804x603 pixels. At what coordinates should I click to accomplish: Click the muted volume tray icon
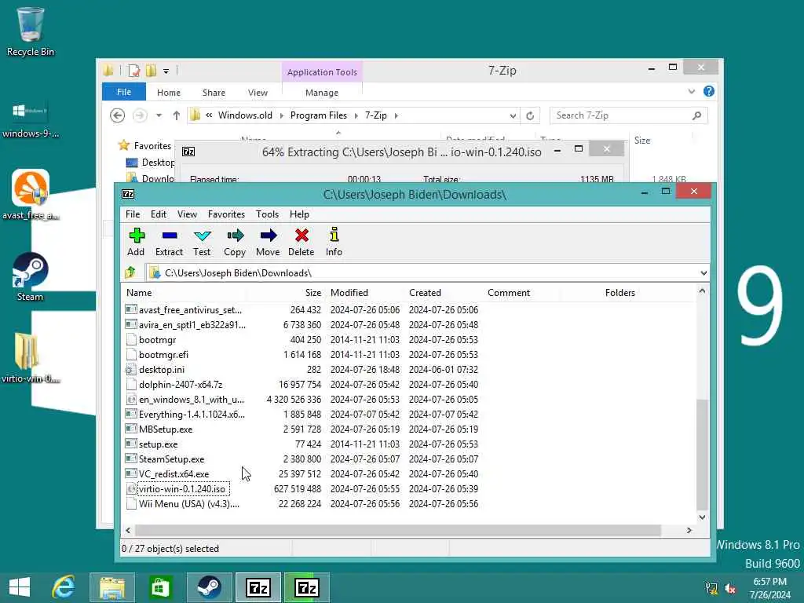(x=730, y=589)
